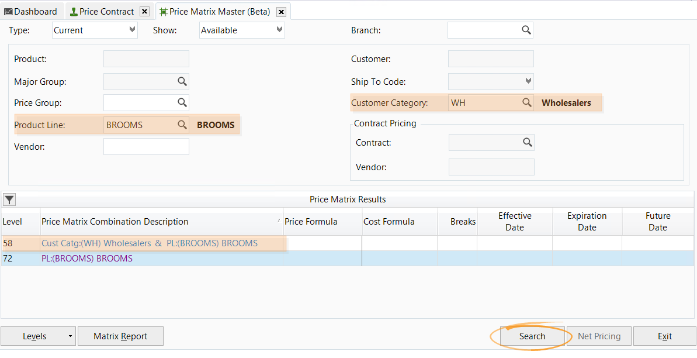Click the Dashboard tab envelope icon
Screen dimensions: 697x358
pos(10,11)
